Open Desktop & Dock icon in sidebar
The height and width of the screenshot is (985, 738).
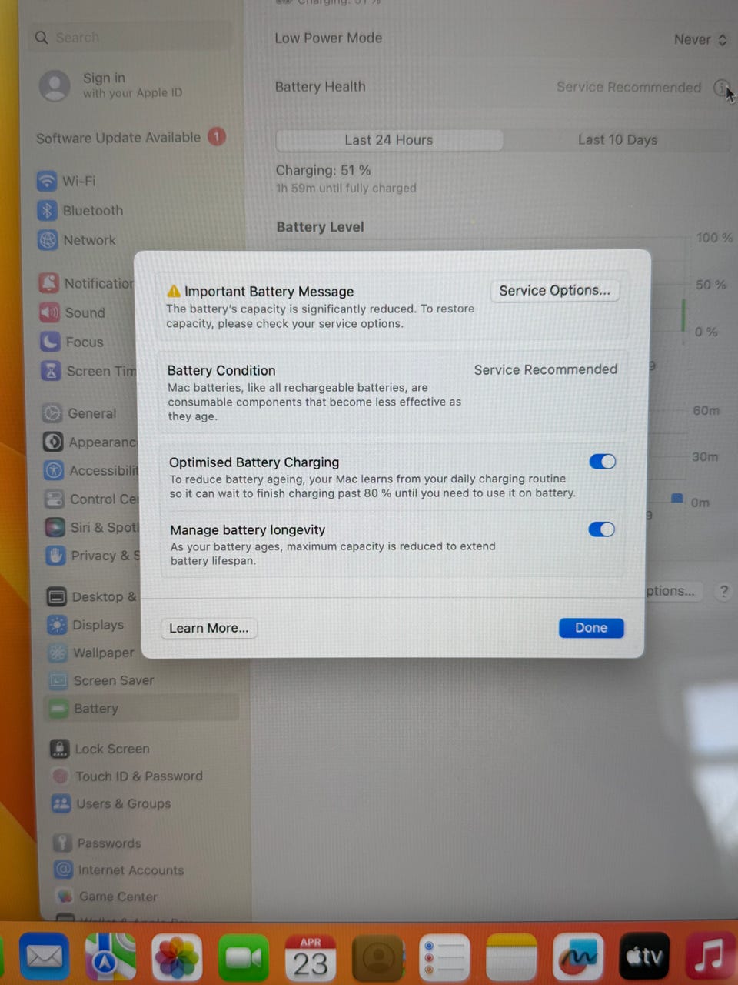[57, 596]
